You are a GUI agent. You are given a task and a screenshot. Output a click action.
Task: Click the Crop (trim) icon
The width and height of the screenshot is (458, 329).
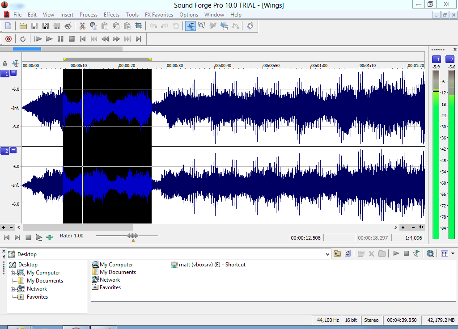(x=138, y=26)
